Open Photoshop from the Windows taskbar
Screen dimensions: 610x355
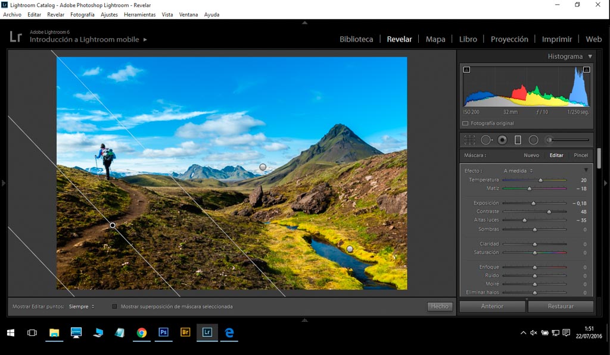tap(163, 332)
